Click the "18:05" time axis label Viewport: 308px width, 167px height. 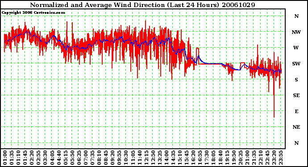click(x=214, y=158)
